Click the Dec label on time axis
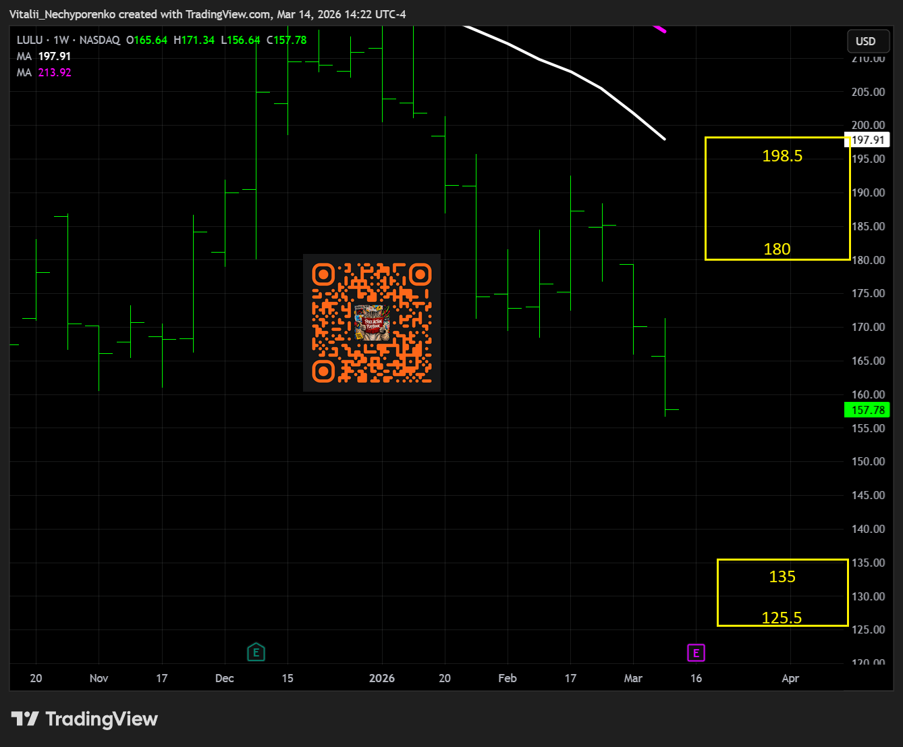The image size is (903, 747). coord(225,678)
